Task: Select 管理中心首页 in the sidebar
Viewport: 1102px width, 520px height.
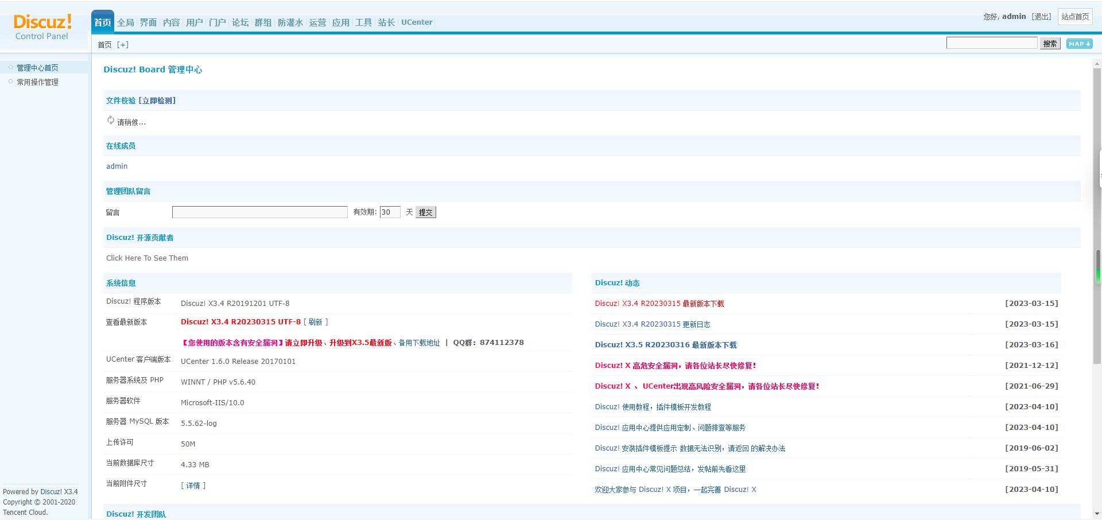Action: click(37, 68)
